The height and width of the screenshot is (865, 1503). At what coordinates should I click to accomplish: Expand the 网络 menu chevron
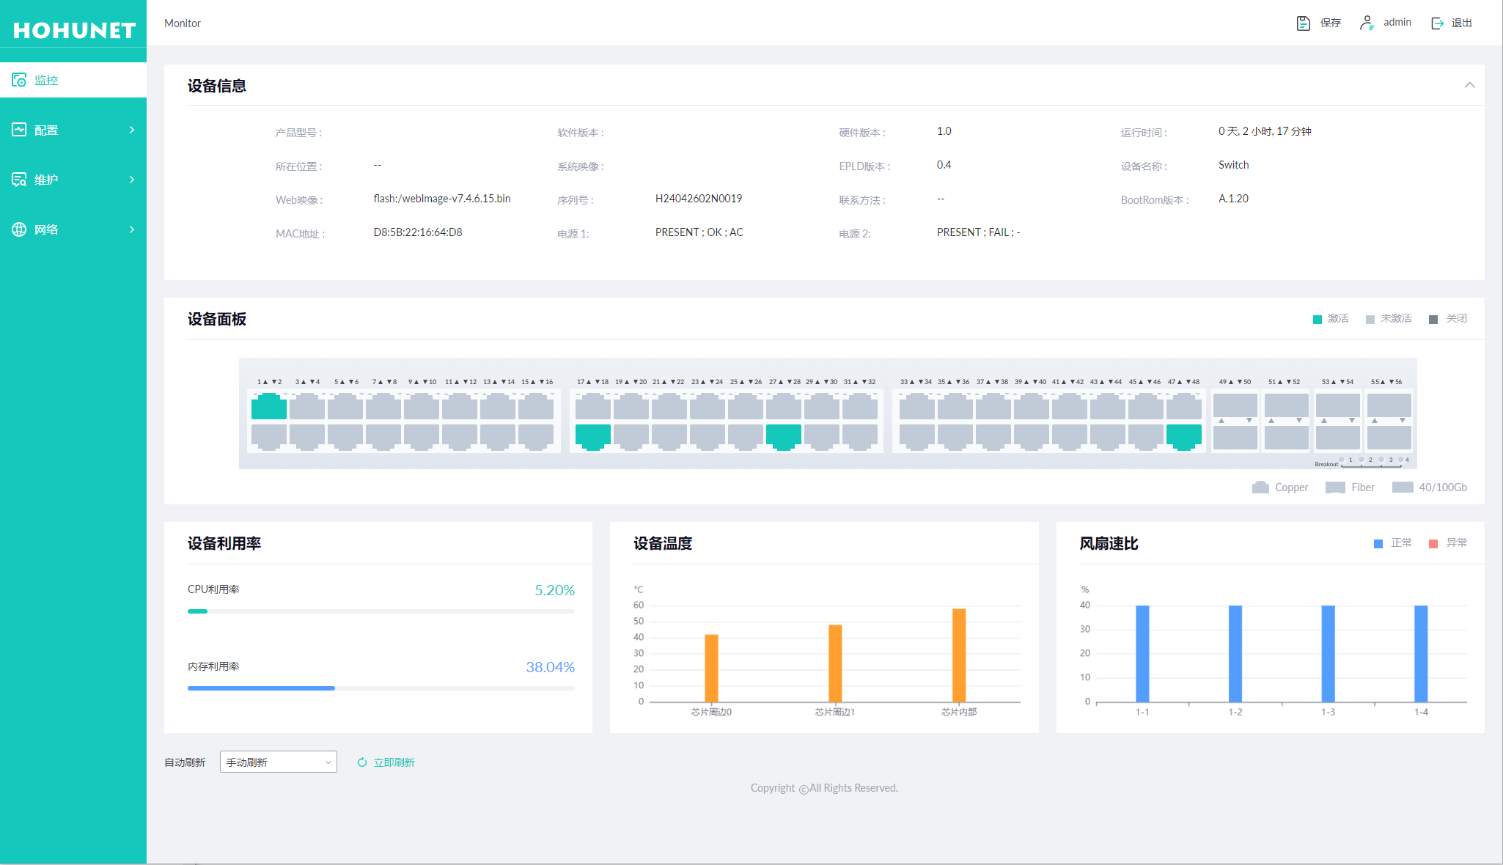pyautogui.click(x=132, y=229)
